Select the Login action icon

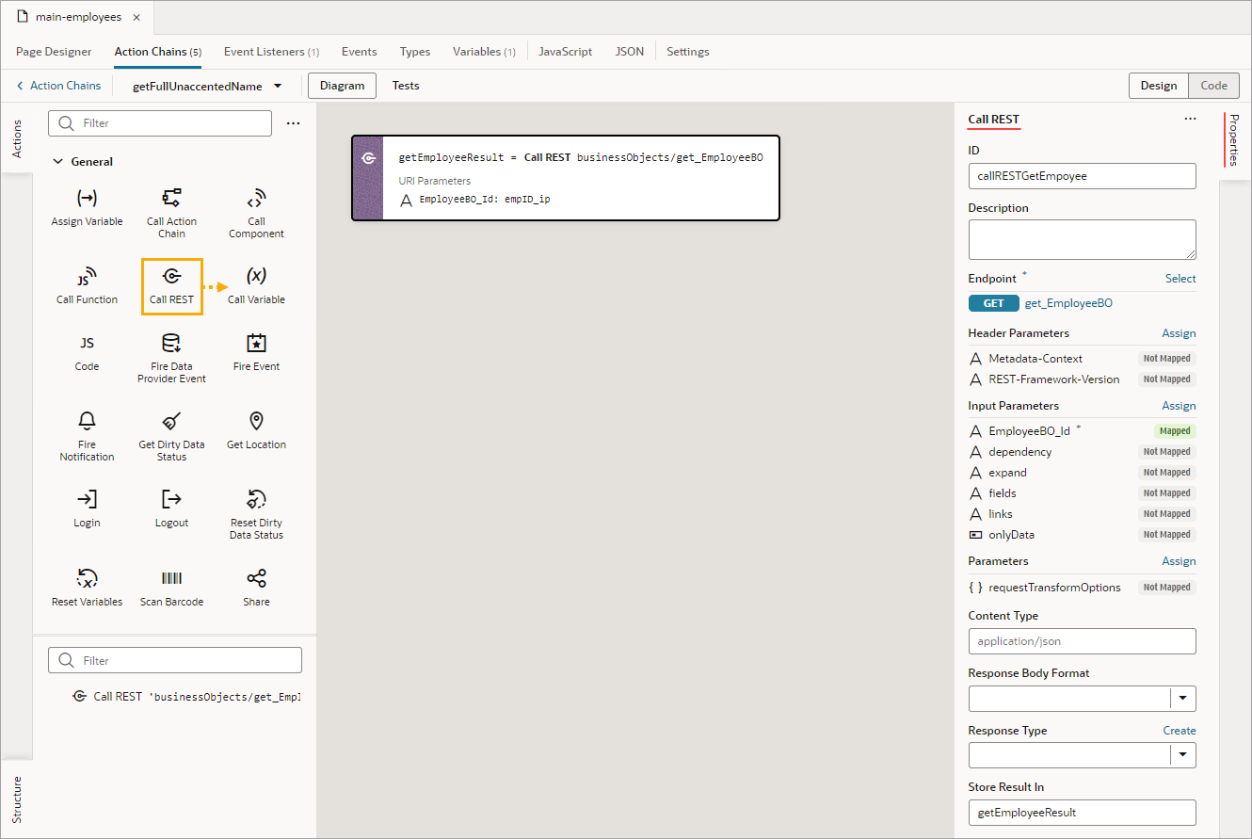[x=87, y=499]
